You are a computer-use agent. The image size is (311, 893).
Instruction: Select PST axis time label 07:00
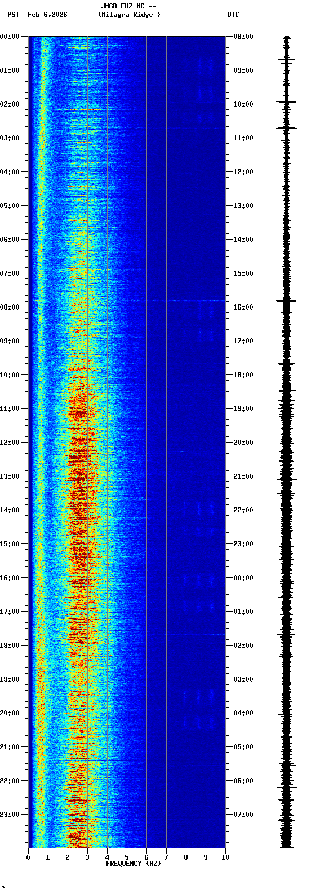10,273
